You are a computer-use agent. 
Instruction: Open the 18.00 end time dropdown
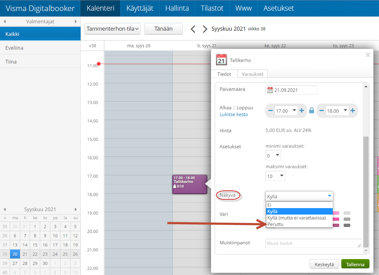pyautogui.click(x=337, y=111)
